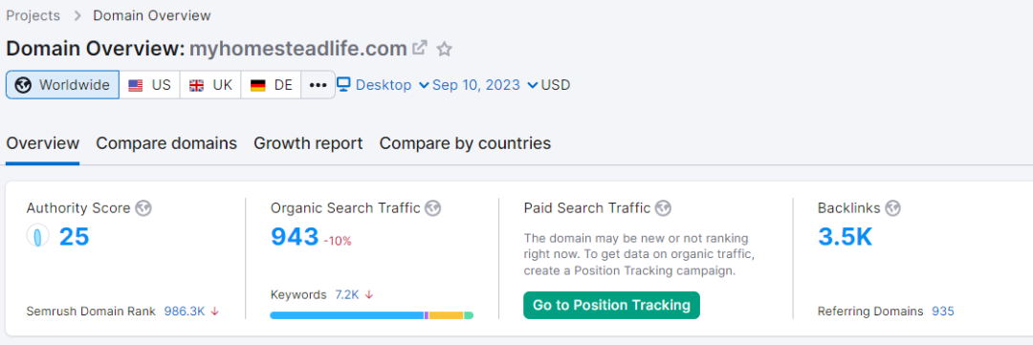Viewport: 1033px width, 345px height.
Task: Open the domain's external link icon
Action: 420,48
